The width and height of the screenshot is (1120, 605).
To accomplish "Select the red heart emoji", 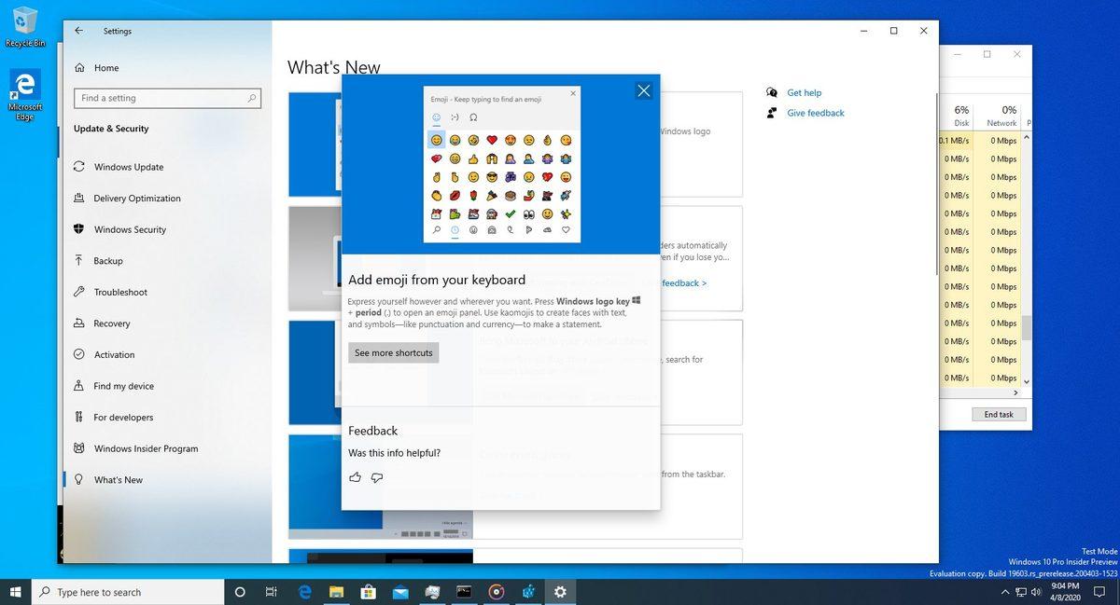I will pyautogui.click(x=492, y=140).
